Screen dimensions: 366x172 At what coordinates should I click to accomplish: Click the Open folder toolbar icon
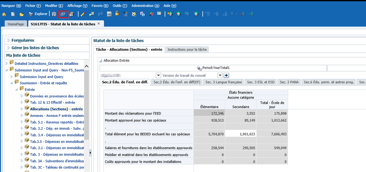[22, 14]
